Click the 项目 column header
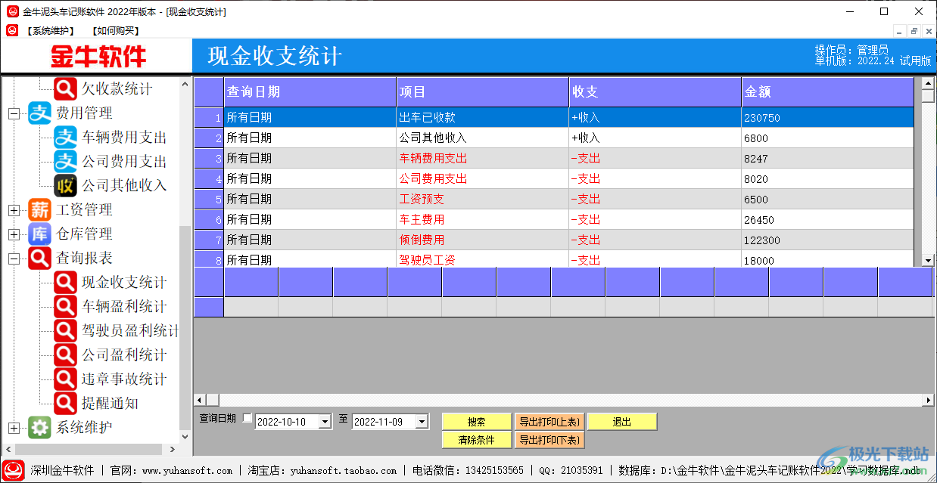Viewport: 937px width, 483px height. tap(483, 92)
